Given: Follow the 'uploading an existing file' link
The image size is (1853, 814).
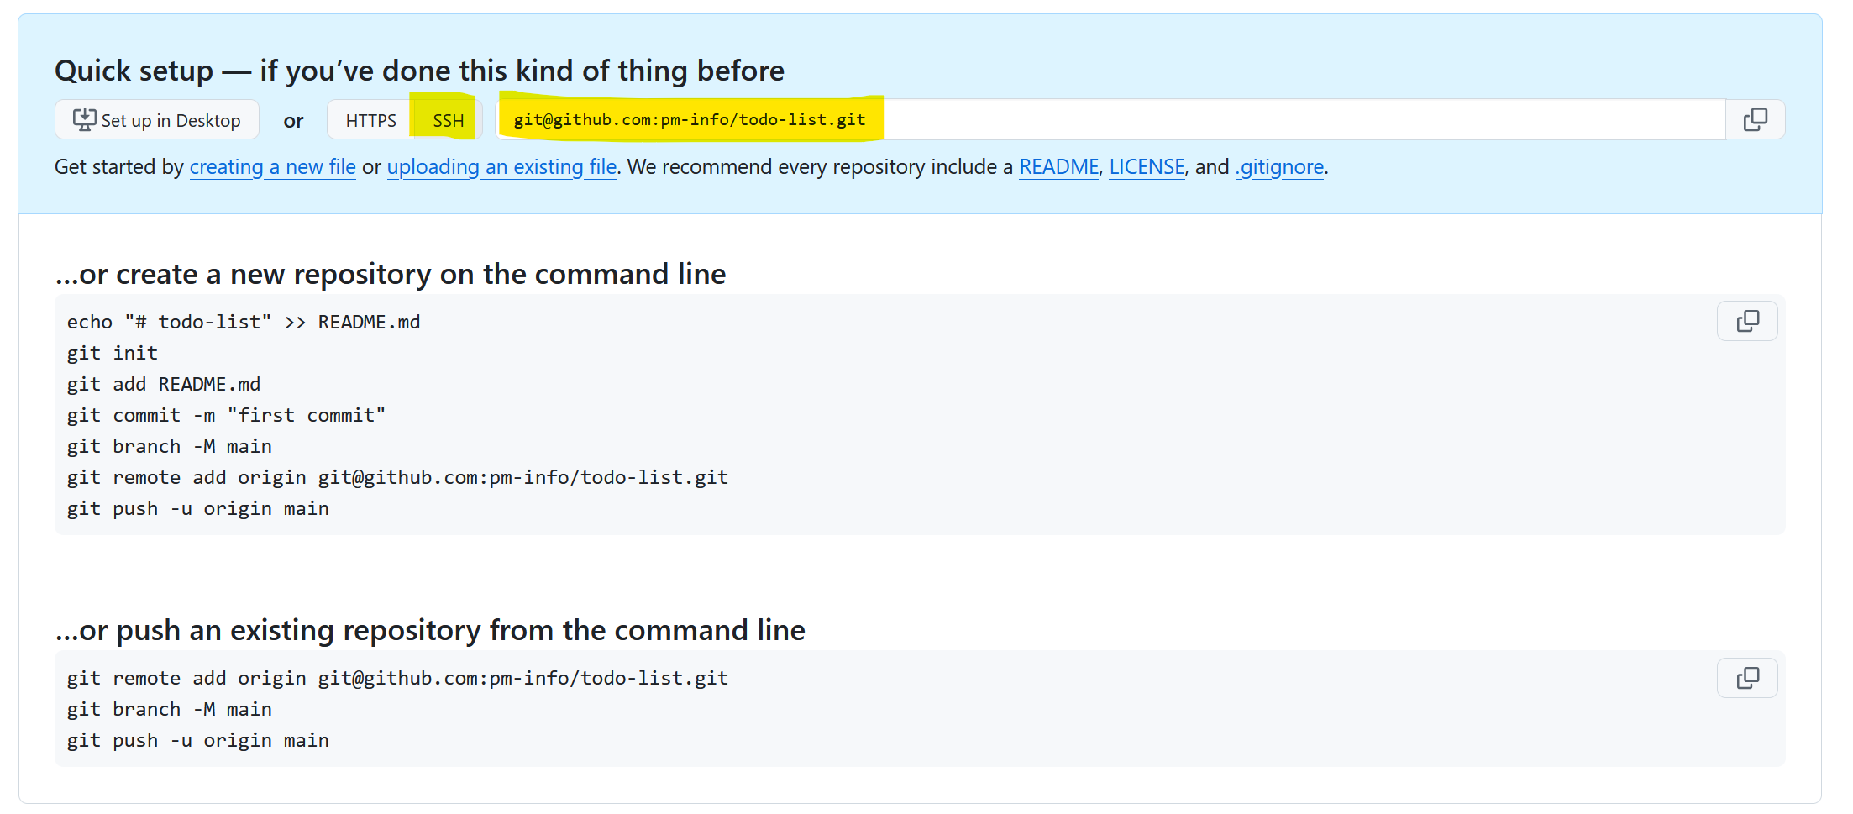Looking at the screenshot, I should click(x=501, y=167).
